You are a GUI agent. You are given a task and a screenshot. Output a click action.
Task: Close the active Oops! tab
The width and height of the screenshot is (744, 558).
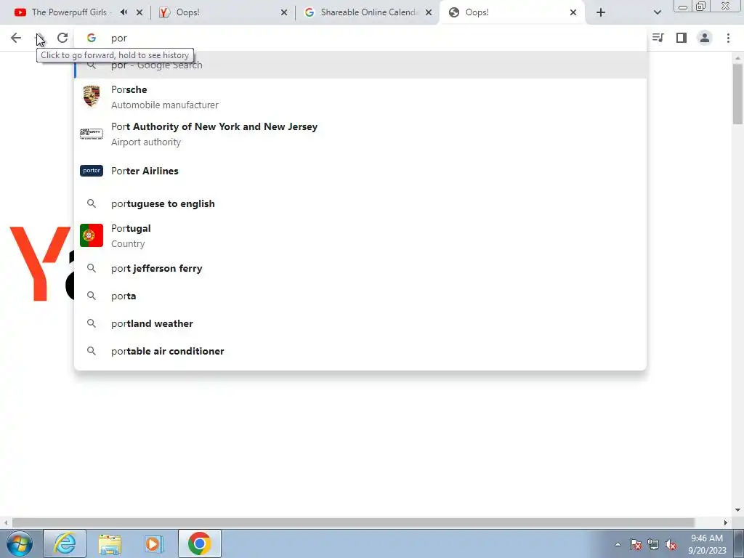573,12
